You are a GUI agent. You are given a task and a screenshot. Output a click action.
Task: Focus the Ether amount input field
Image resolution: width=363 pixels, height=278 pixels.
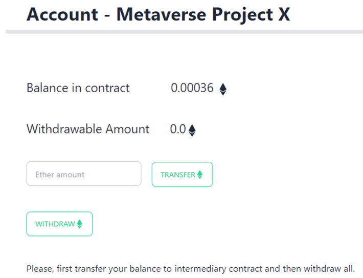(84, 174)
